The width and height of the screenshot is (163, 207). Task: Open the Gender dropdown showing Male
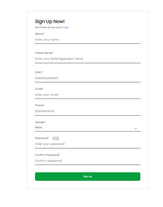(87, 128)
